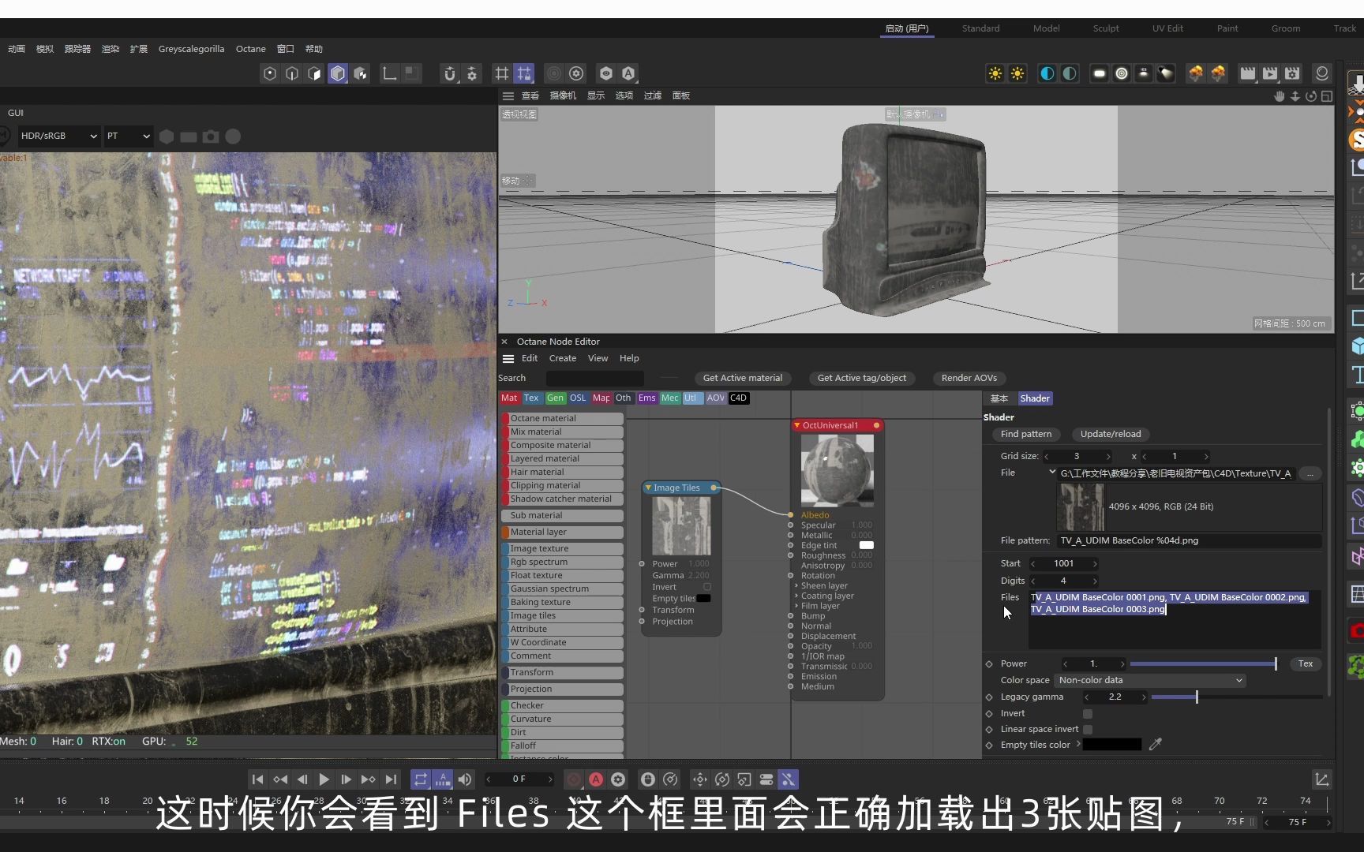Image resolution: width=1364 pixels, height=852 pixels.
Task: Select the Octane Daylight icon in the toolbar
Action: tap(995, 73)
